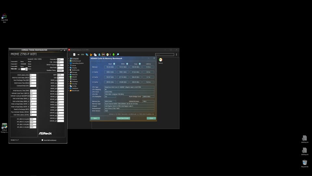Viewport: 312px width, 176px height.
Task: Expand the Devices tree node
Action: coord(69,79)
